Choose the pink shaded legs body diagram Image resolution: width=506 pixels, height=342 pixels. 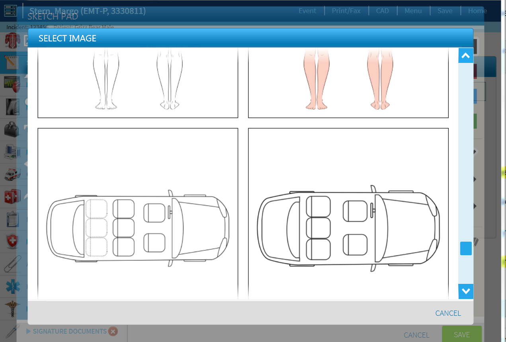(348, 83)
